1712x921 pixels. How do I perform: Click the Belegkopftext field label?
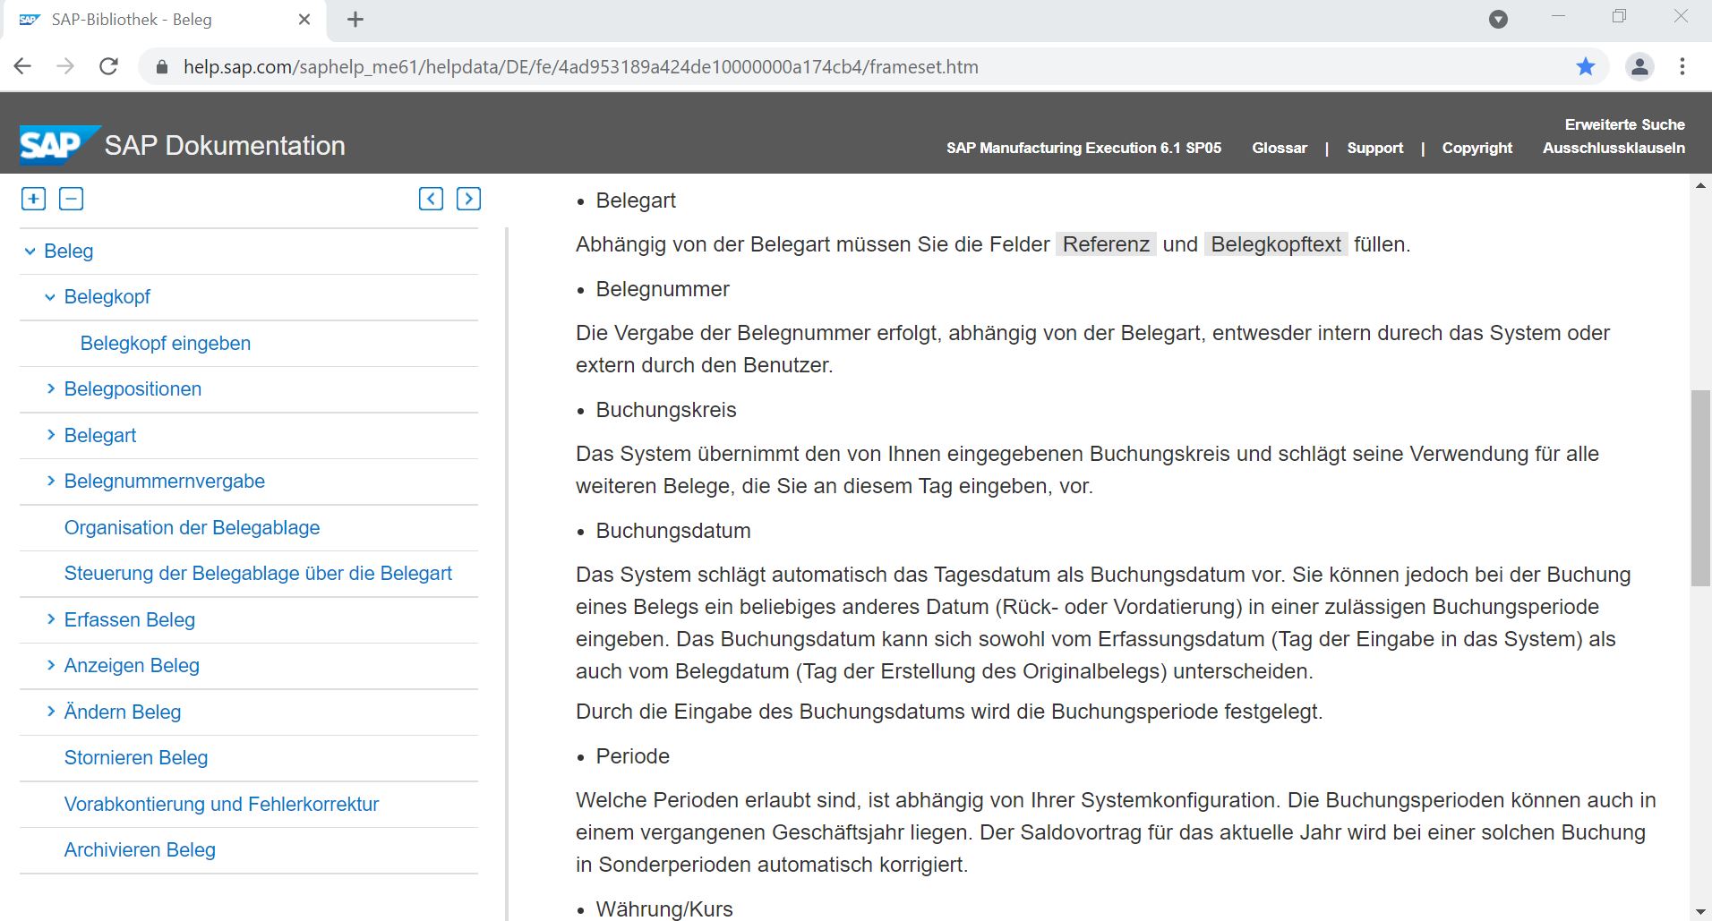tap(1276, 244)
